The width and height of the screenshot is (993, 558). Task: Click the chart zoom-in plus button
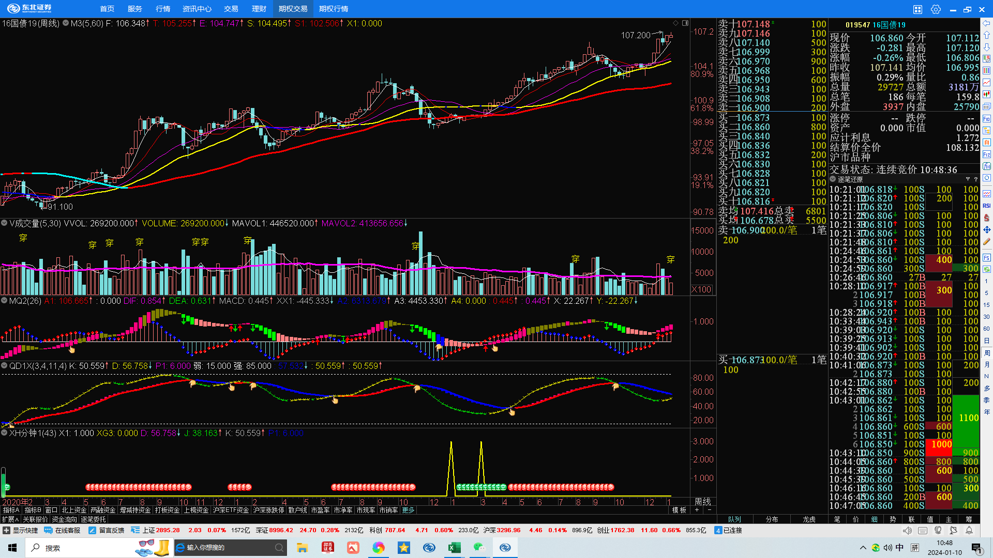coord(697,510)
